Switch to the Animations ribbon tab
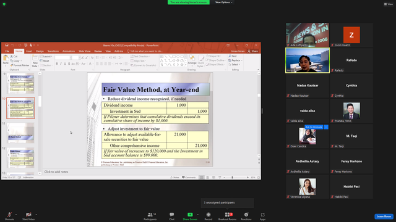This screenshot has height=222, width=396. (69, 51)
